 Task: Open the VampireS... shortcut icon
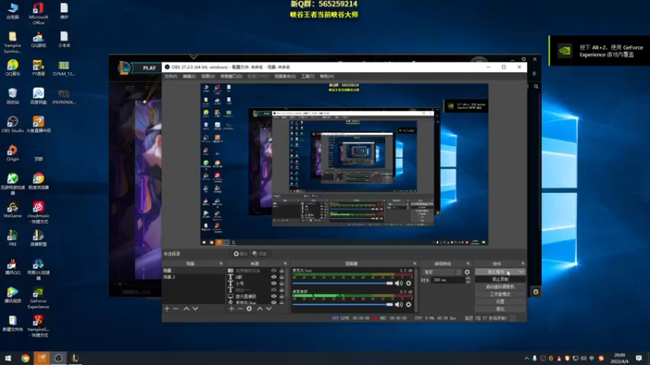tap(38, 326)
